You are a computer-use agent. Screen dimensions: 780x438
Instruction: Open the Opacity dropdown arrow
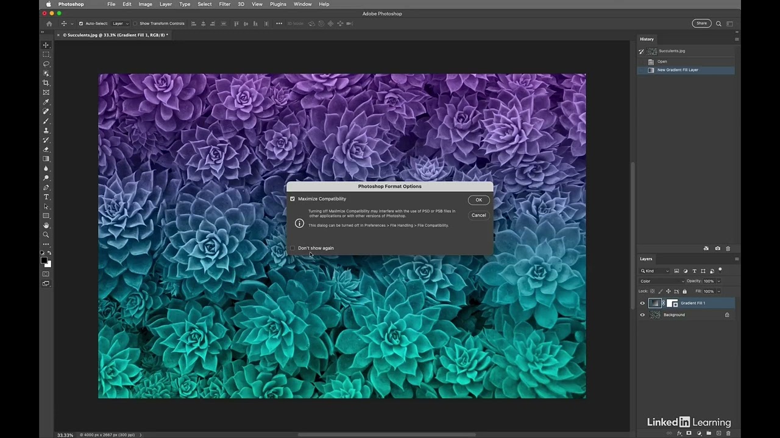click(718, 281)
